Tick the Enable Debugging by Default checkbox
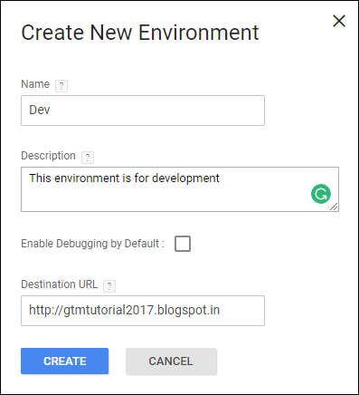Screen dimensions: 359x395 [183, 244]
